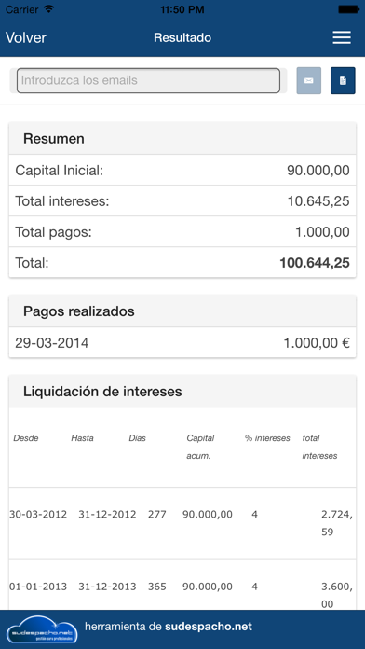Select the 10.645,25 interest value
The height and width of the screenshot is (649, 365).
click(x=318, y=201)
